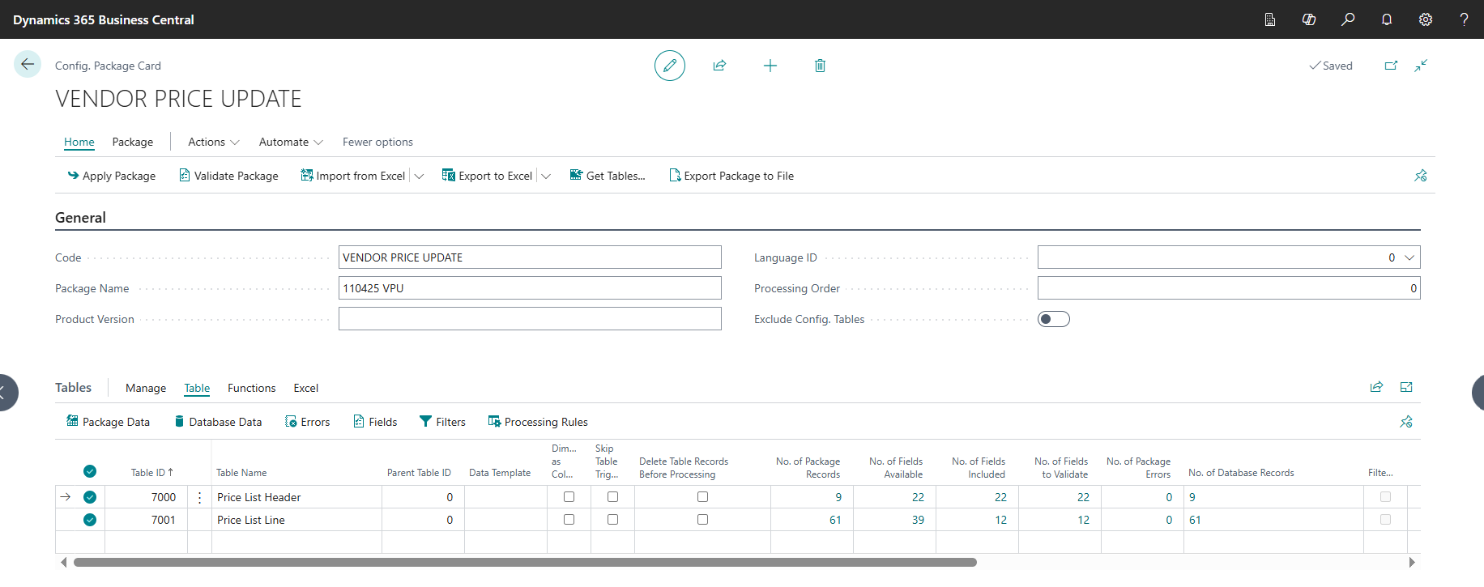Switch to the Package tab

point(132,142)
